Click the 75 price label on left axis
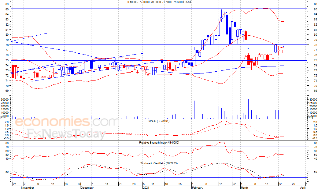The image size is (318, 189). coord(7,60)
